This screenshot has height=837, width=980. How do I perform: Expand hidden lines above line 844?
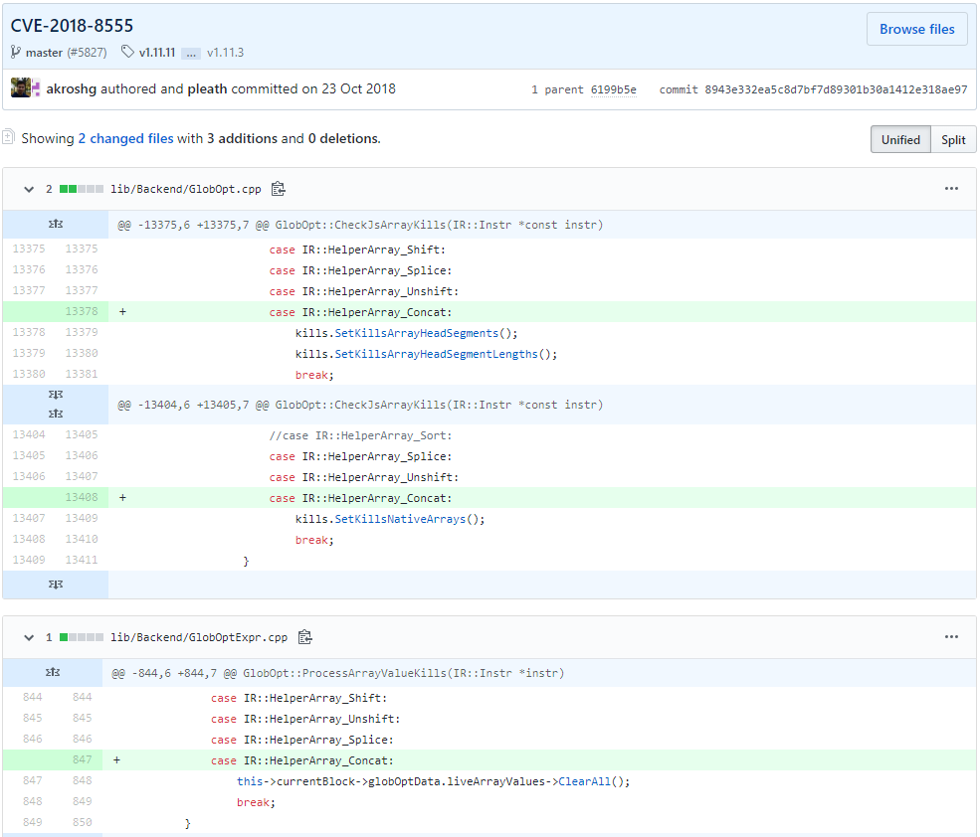pos(52,673)
